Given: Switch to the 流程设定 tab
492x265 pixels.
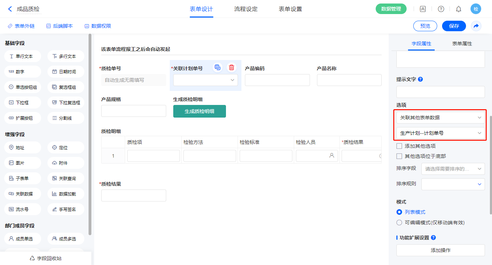Looking at the screenshot, I should [x=246, y=9].
